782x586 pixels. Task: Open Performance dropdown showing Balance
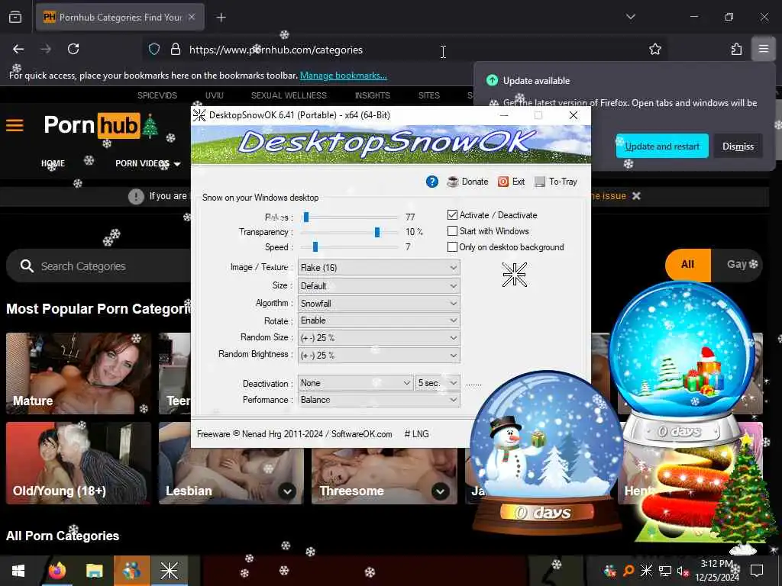pyautogui.click(x=379, y=400)
